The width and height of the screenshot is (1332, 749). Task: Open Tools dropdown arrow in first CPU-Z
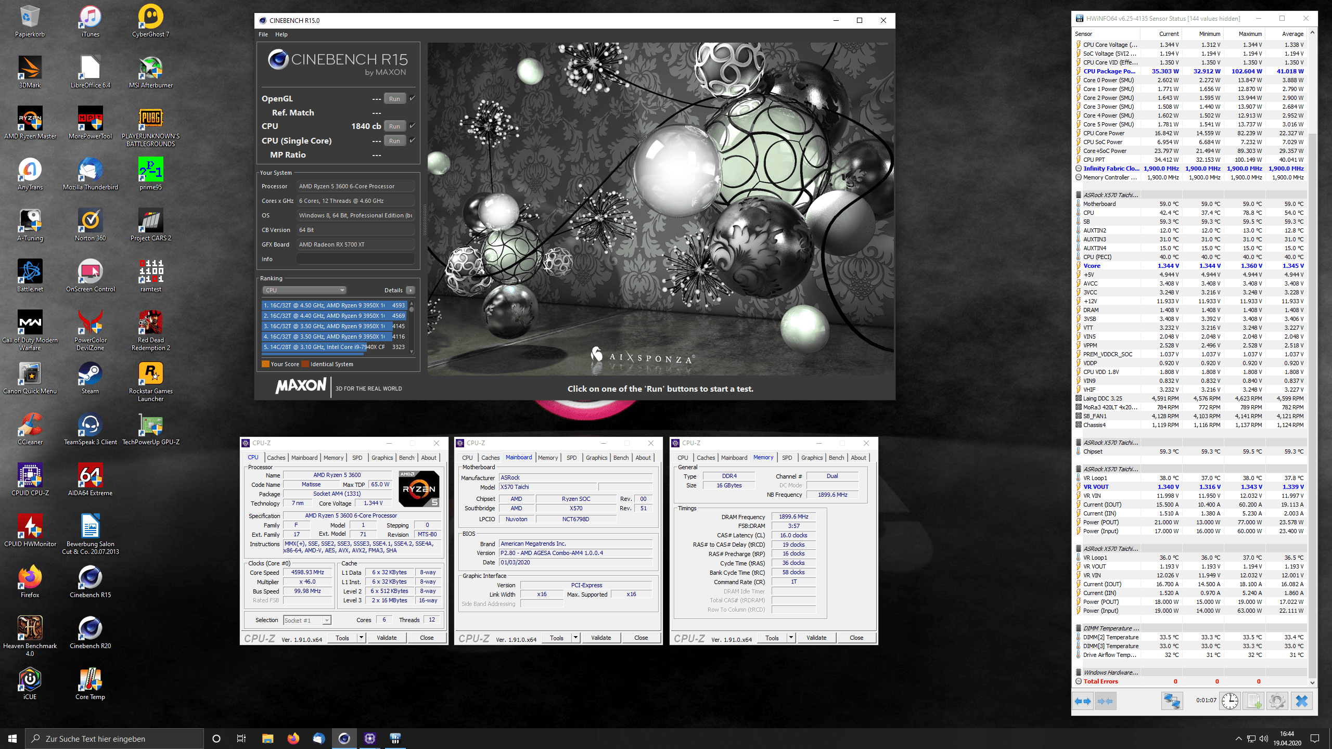coord(361,638)
